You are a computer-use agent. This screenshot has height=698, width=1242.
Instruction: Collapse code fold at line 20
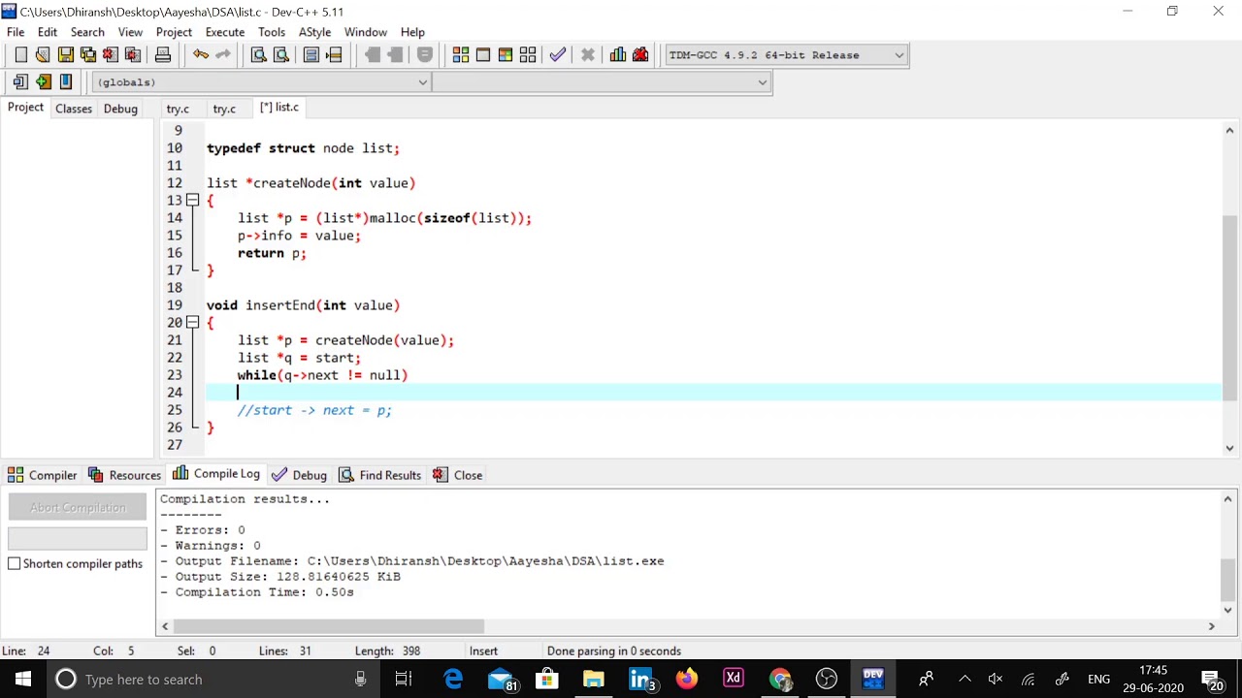(192, 323)
